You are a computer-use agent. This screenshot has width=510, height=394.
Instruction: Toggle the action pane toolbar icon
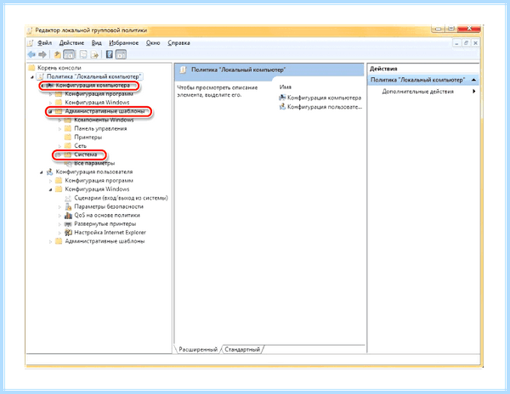tap(121, 54)
